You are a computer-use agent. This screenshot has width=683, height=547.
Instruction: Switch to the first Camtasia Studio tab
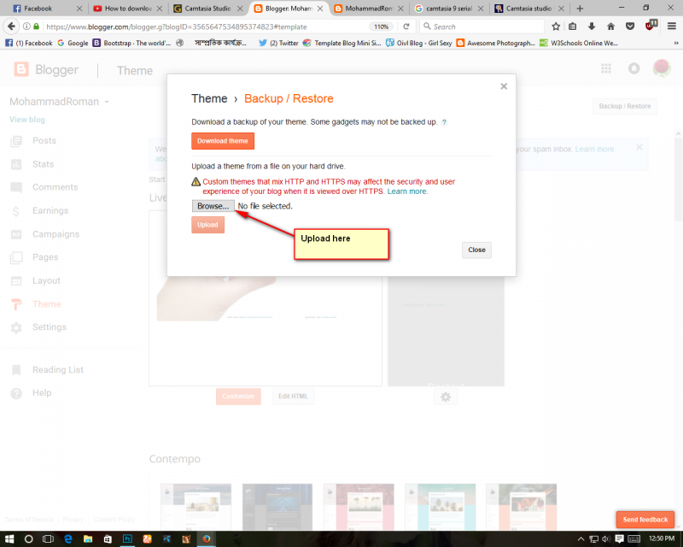click(x=208, y=9)
